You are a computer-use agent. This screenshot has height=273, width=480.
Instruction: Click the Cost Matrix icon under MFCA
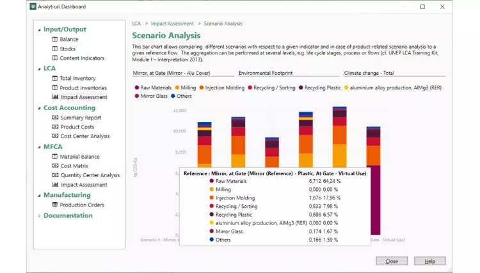tap(55, 166)
